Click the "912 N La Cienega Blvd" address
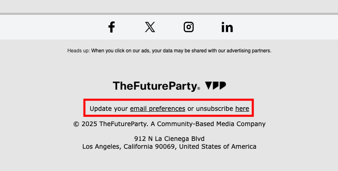The height and width of the screenshot is (171, 338). (169, 138)
